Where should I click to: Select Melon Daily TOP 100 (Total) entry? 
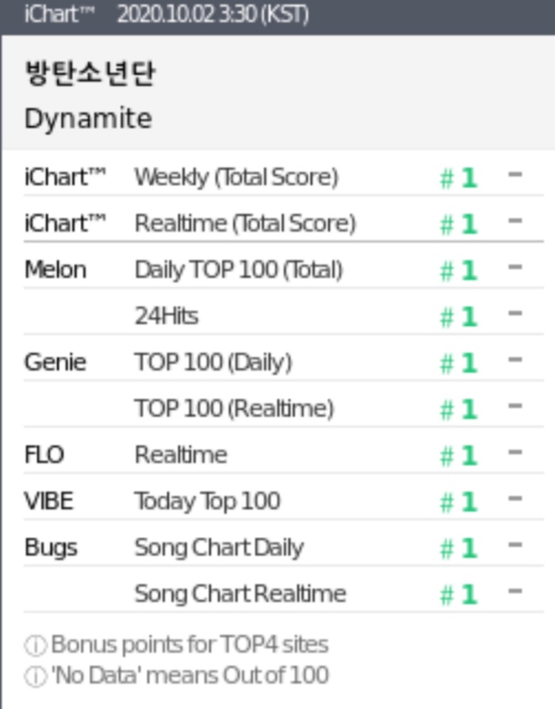pyautogui.click(x=284, y=270)
